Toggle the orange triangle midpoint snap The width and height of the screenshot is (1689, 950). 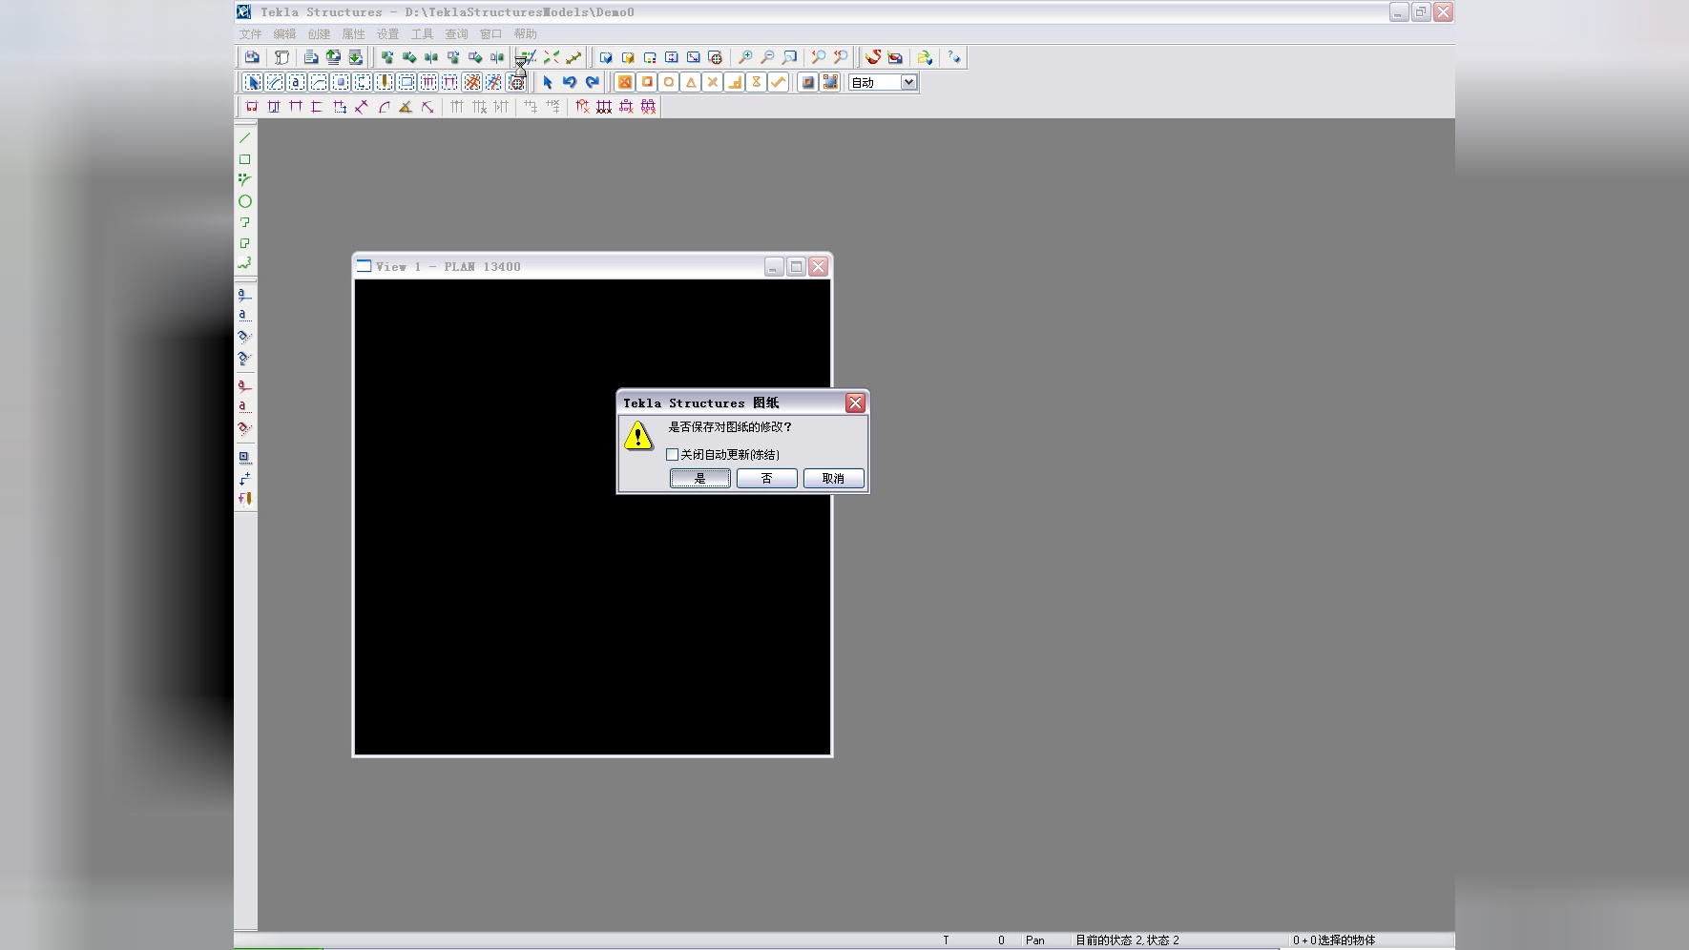tap(691, 82)
